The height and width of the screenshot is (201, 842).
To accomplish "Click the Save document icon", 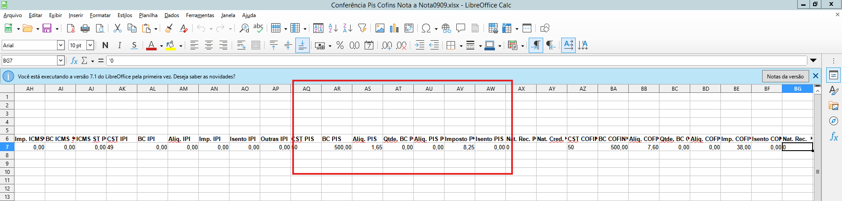I will [47, 28].
